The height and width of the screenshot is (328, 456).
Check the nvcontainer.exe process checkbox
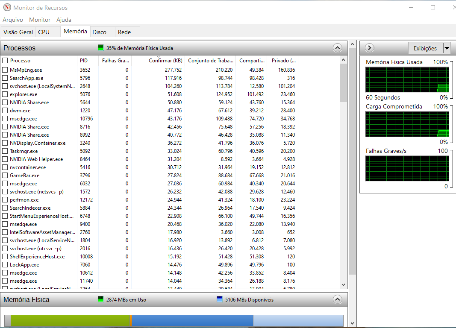[x=5, y=167]
